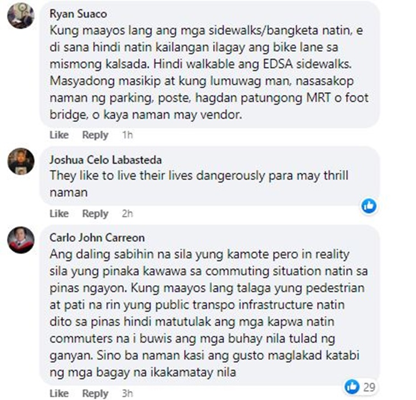The image size is (416, 400).
Task: Click the thumbs-up reaction icon on Carlo's comment
Action: coord(352,387)
